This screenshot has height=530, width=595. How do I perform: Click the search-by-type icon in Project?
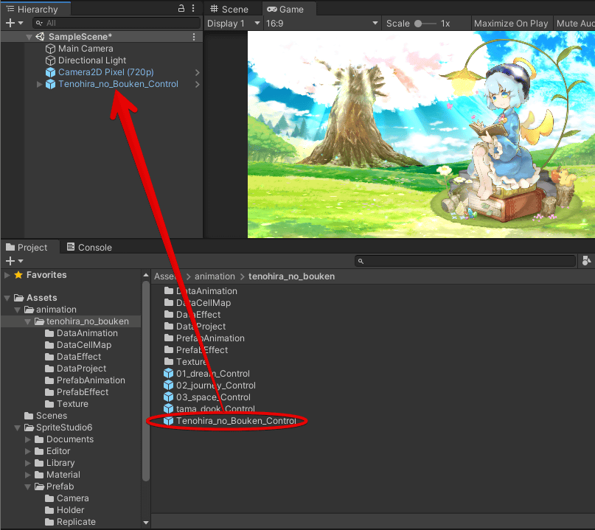point(586,261)
